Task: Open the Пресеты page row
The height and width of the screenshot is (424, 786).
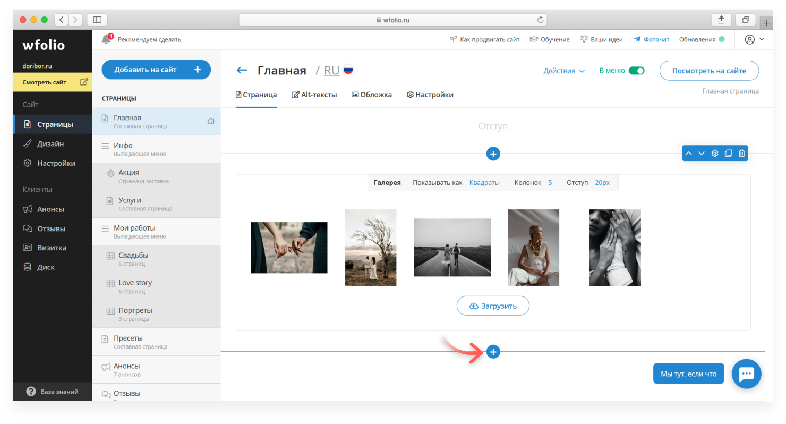Action: [x=156, y=342]
